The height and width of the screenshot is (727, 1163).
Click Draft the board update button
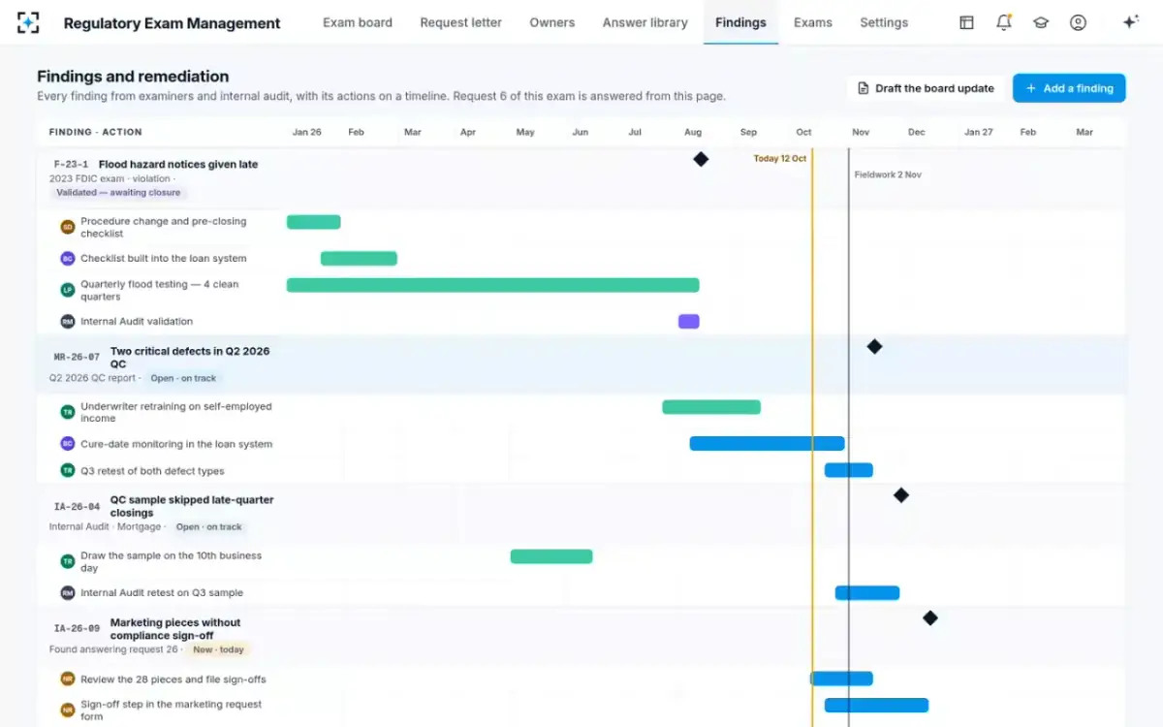tap(926, 88)
